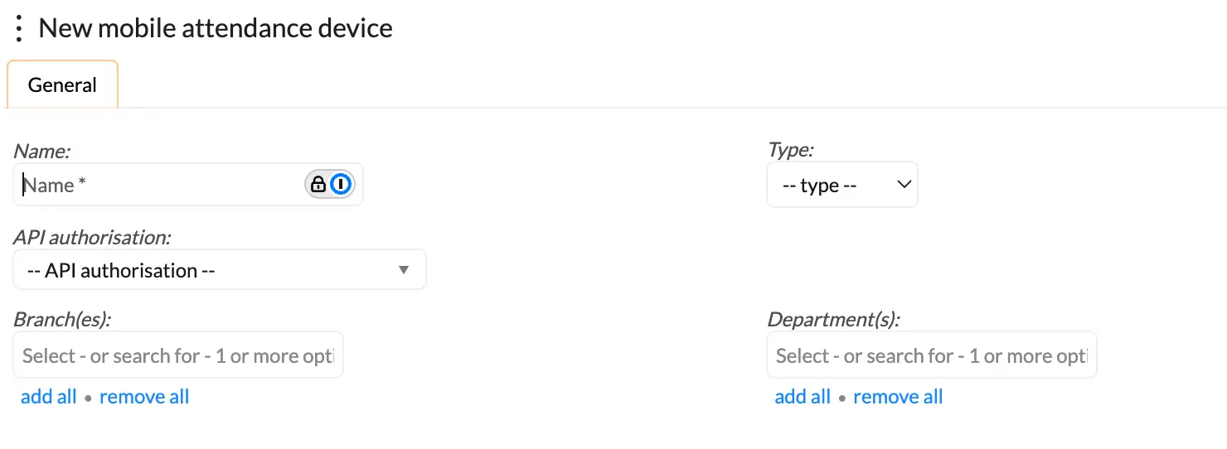1227x449 pixels.
Task: Click the Branch(es) search field
Action: pos(178,355)
